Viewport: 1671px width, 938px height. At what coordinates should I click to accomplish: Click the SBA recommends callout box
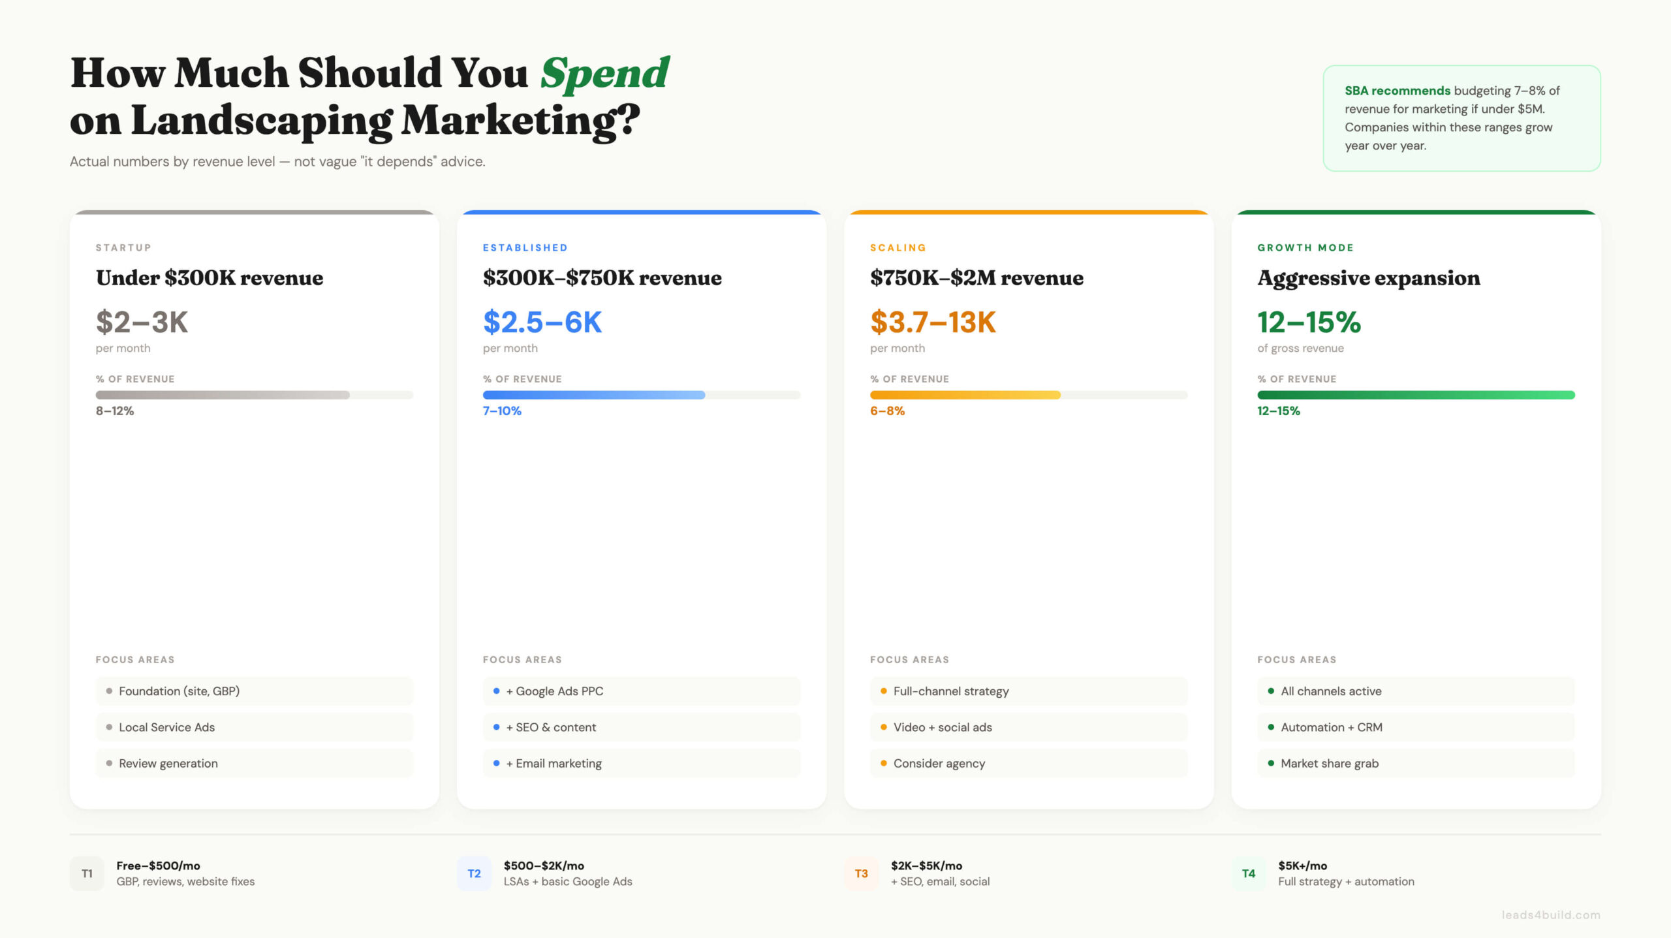[x=1461, y=118]
